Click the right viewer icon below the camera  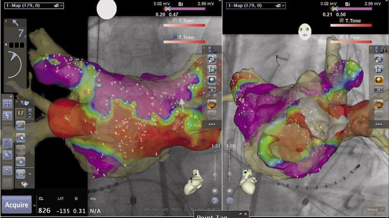coord(379,70)
